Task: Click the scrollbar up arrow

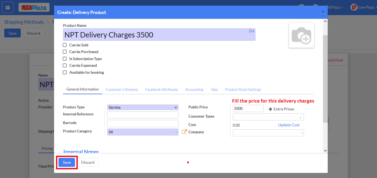Action: tap(325, 21)
